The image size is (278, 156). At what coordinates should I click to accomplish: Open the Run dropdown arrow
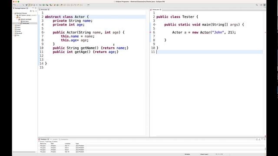[x=45, y=5]
